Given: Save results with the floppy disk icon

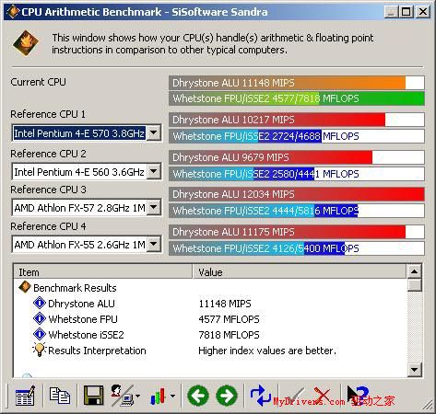Looking at the screenshot, I should tap(93, 396).
